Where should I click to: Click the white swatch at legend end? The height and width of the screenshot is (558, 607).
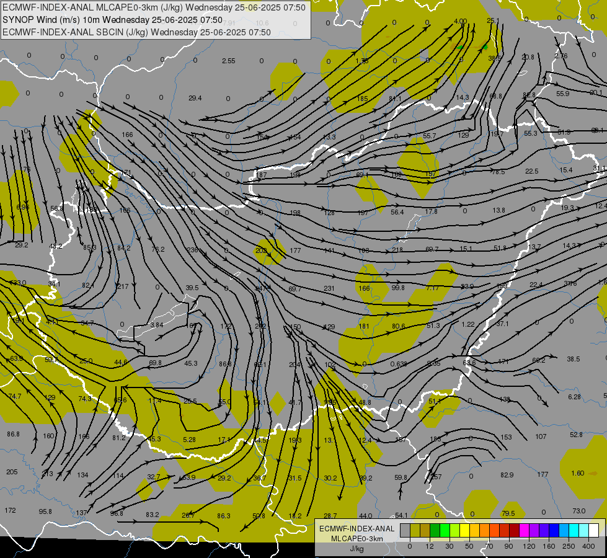coord(594,530)
